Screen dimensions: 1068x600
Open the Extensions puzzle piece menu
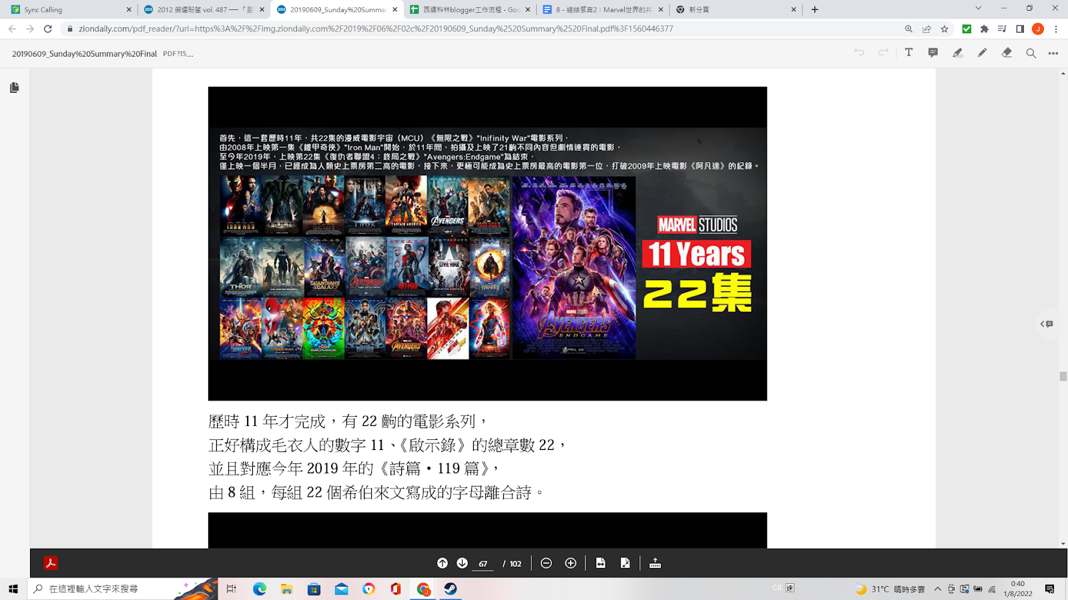point(985,29)
